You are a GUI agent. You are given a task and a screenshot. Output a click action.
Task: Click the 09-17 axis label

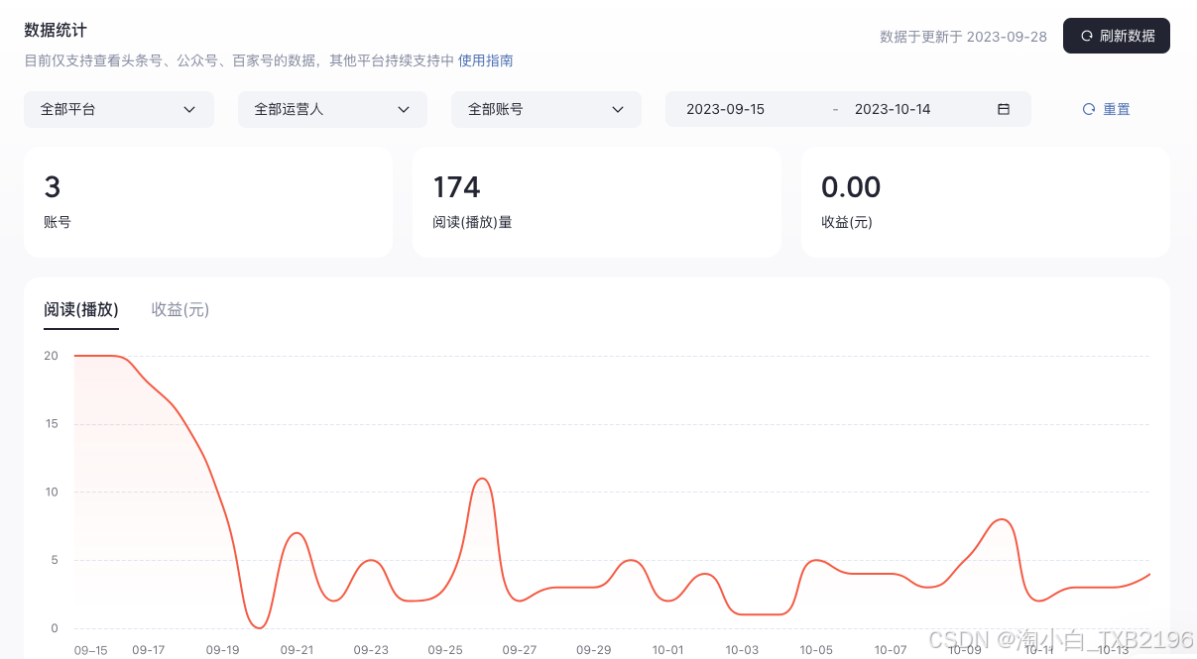[x=149, y=650]
